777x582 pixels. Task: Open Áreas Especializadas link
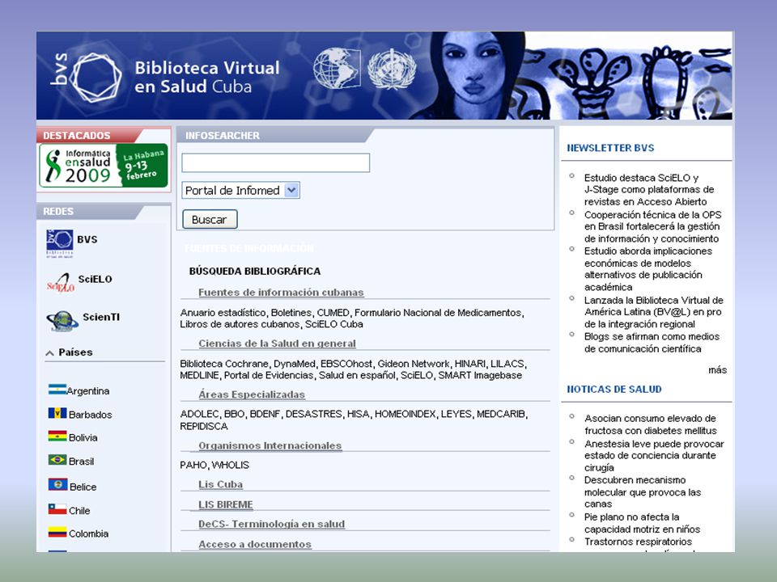click(x=252, y=394)
